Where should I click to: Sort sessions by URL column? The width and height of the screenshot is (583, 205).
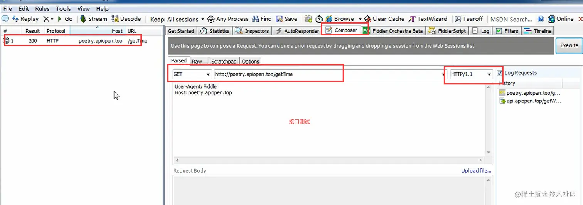[x=144, y=31]
